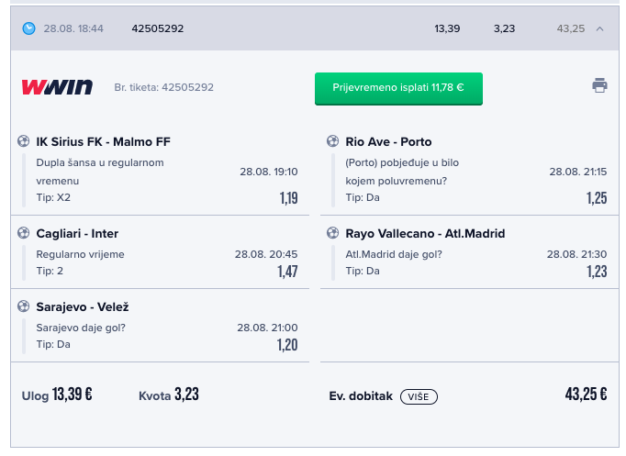Click soccer ball icon beside IK Sirius FK
Image resolution: width=626 pixels, height=456 pixels.
(x=24, y=141)
